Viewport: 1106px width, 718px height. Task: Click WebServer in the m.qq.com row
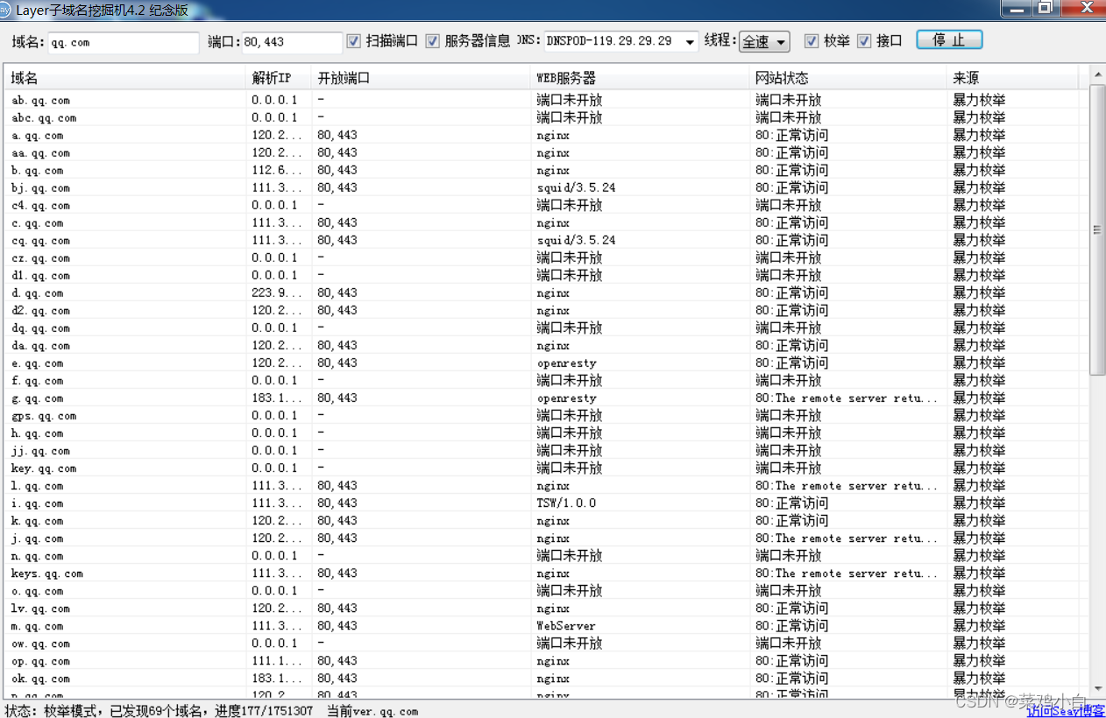tap(566, 626)
